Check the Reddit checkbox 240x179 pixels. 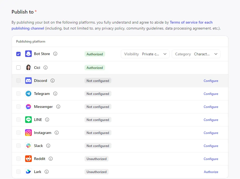[x=18, y=159]
